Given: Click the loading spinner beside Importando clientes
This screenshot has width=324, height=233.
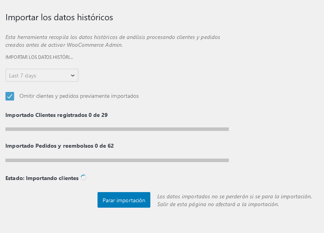Looking at the screenshot, I should (84, 178).
